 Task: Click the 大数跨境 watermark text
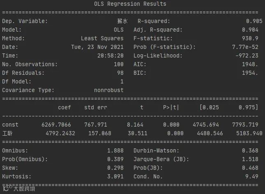(x=24, y=189)
